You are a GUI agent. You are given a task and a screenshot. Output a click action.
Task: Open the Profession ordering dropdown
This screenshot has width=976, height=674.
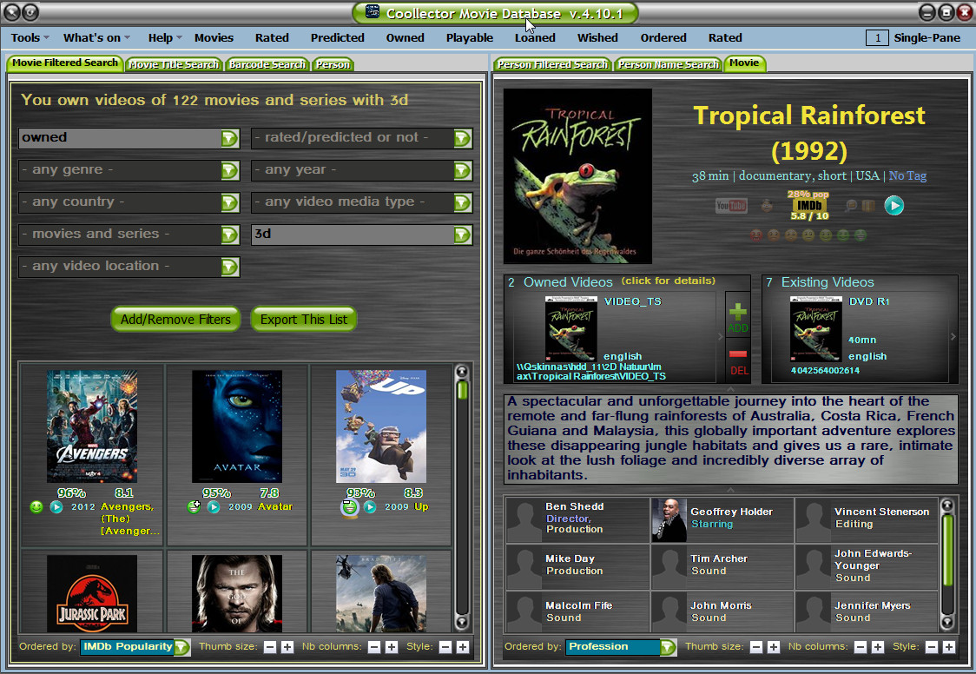coord(621,647)
